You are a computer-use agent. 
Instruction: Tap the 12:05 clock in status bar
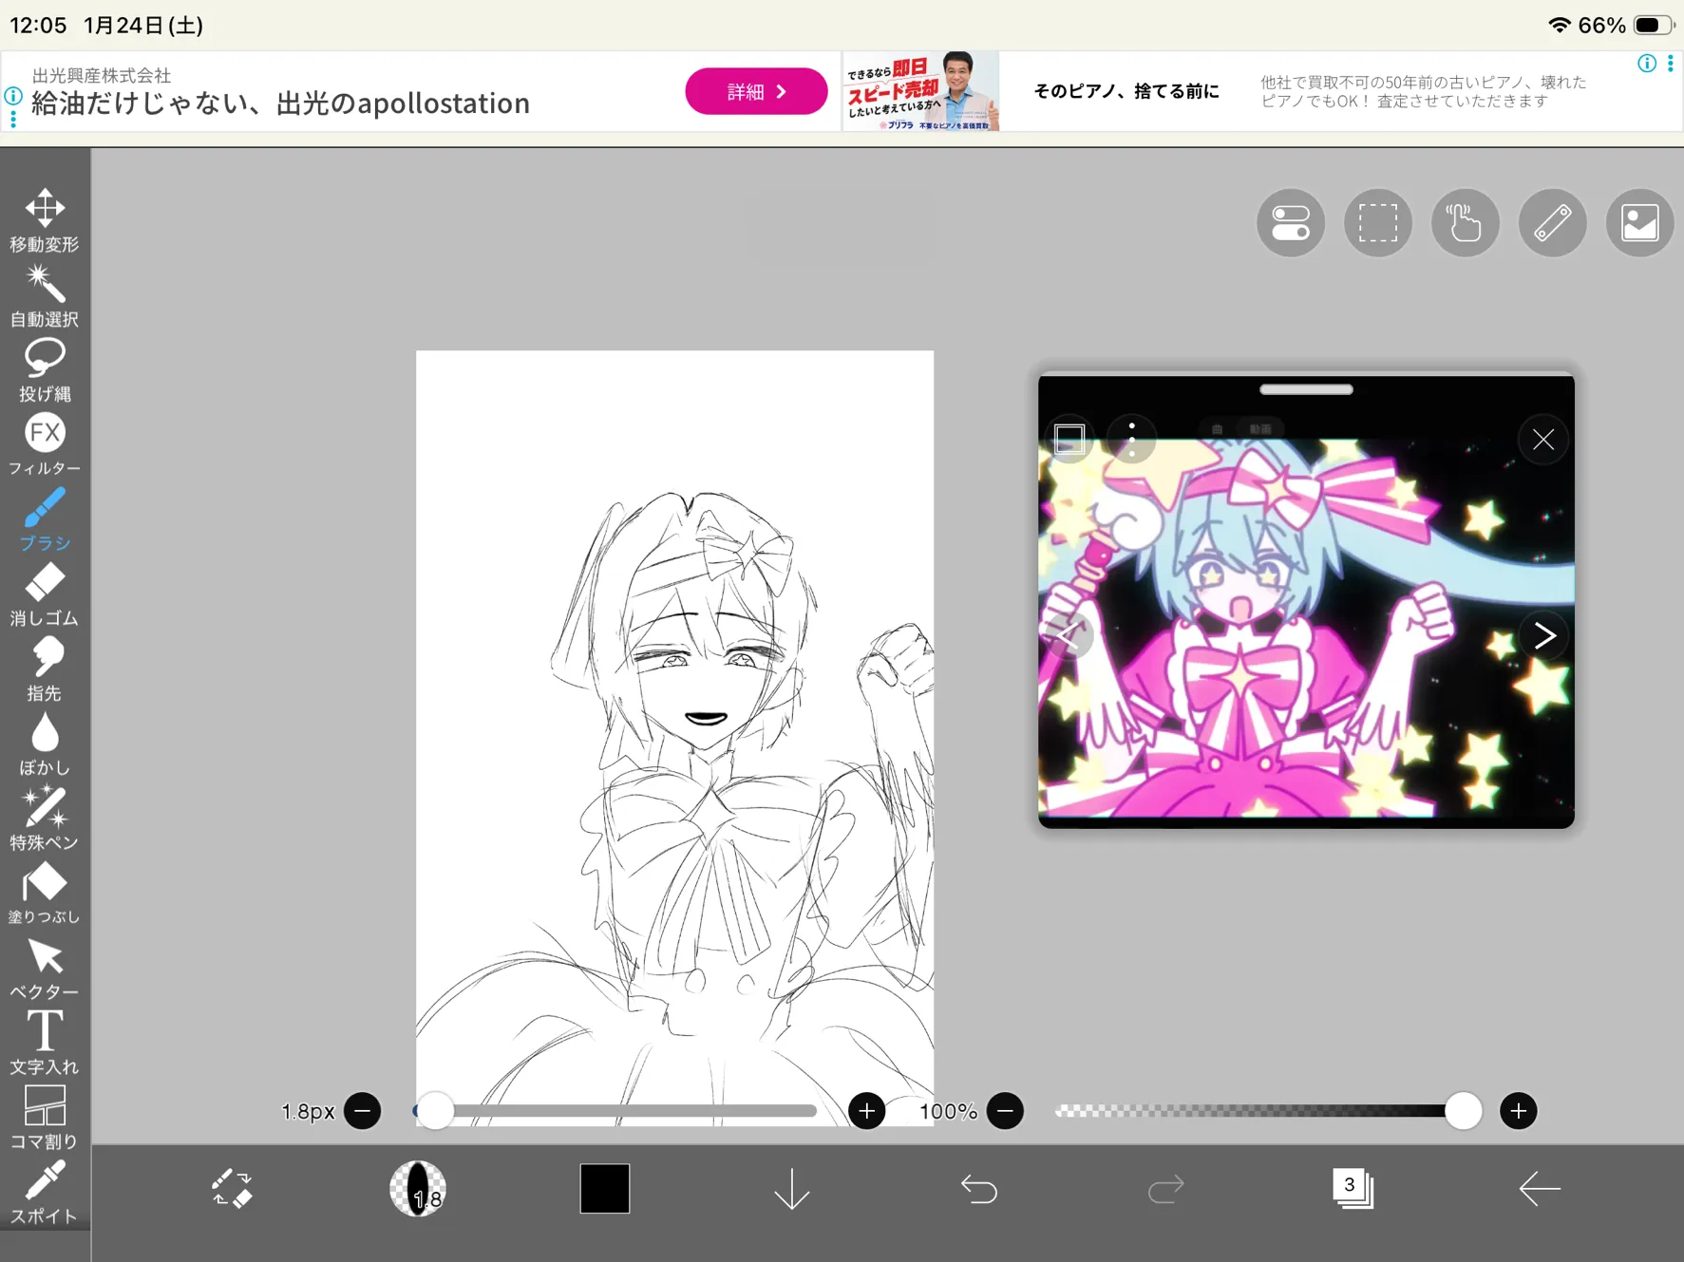[38, 26]
